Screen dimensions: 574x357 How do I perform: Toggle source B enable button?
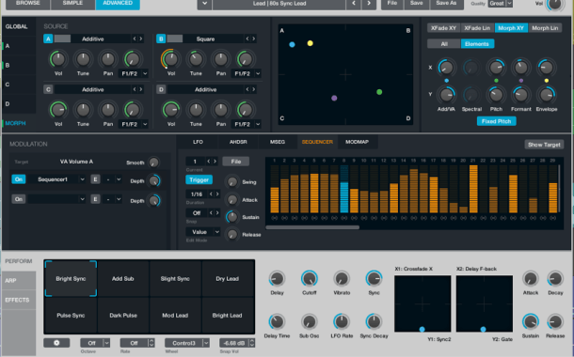[x=161, y=39]
